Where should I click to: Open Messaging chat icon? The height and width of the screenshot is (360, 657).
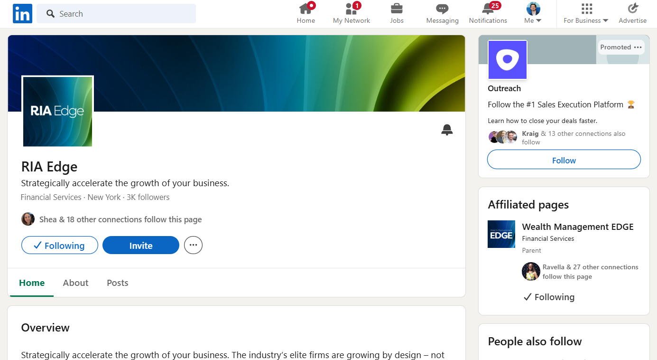pos(442,9)
